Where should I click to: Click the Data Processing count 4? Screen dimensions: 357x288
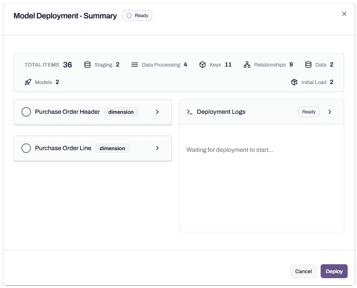185,64
